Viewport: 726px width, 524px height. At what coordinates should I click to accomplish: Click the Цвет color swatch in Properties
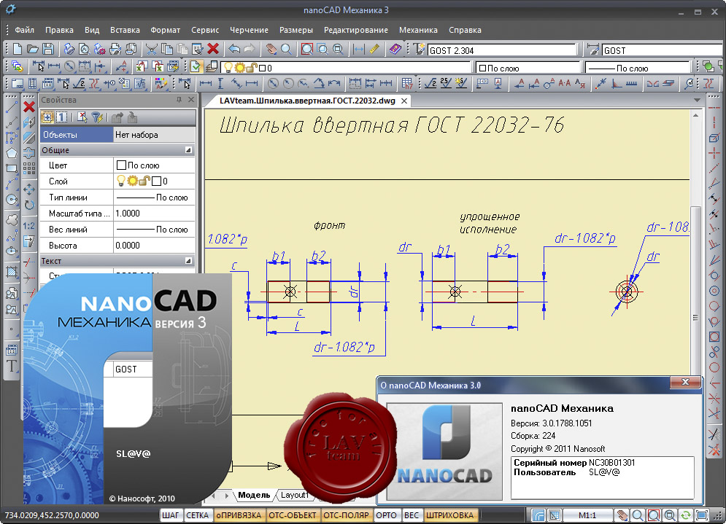[121, 165]
